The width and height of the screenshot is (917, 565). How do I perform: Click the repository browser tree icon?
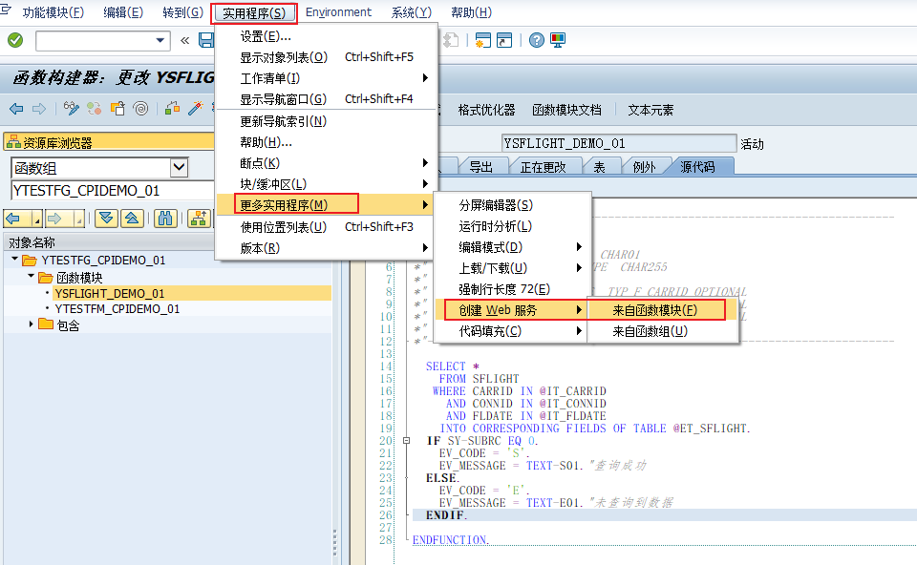tap(13, 142)
